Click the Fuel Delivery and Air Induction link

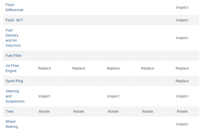[x=13, y=38]
